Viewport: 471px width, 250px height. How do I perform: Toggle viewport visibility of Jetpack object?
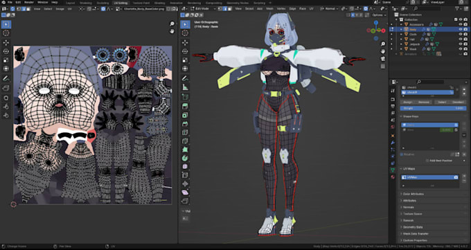pos(461,44)
